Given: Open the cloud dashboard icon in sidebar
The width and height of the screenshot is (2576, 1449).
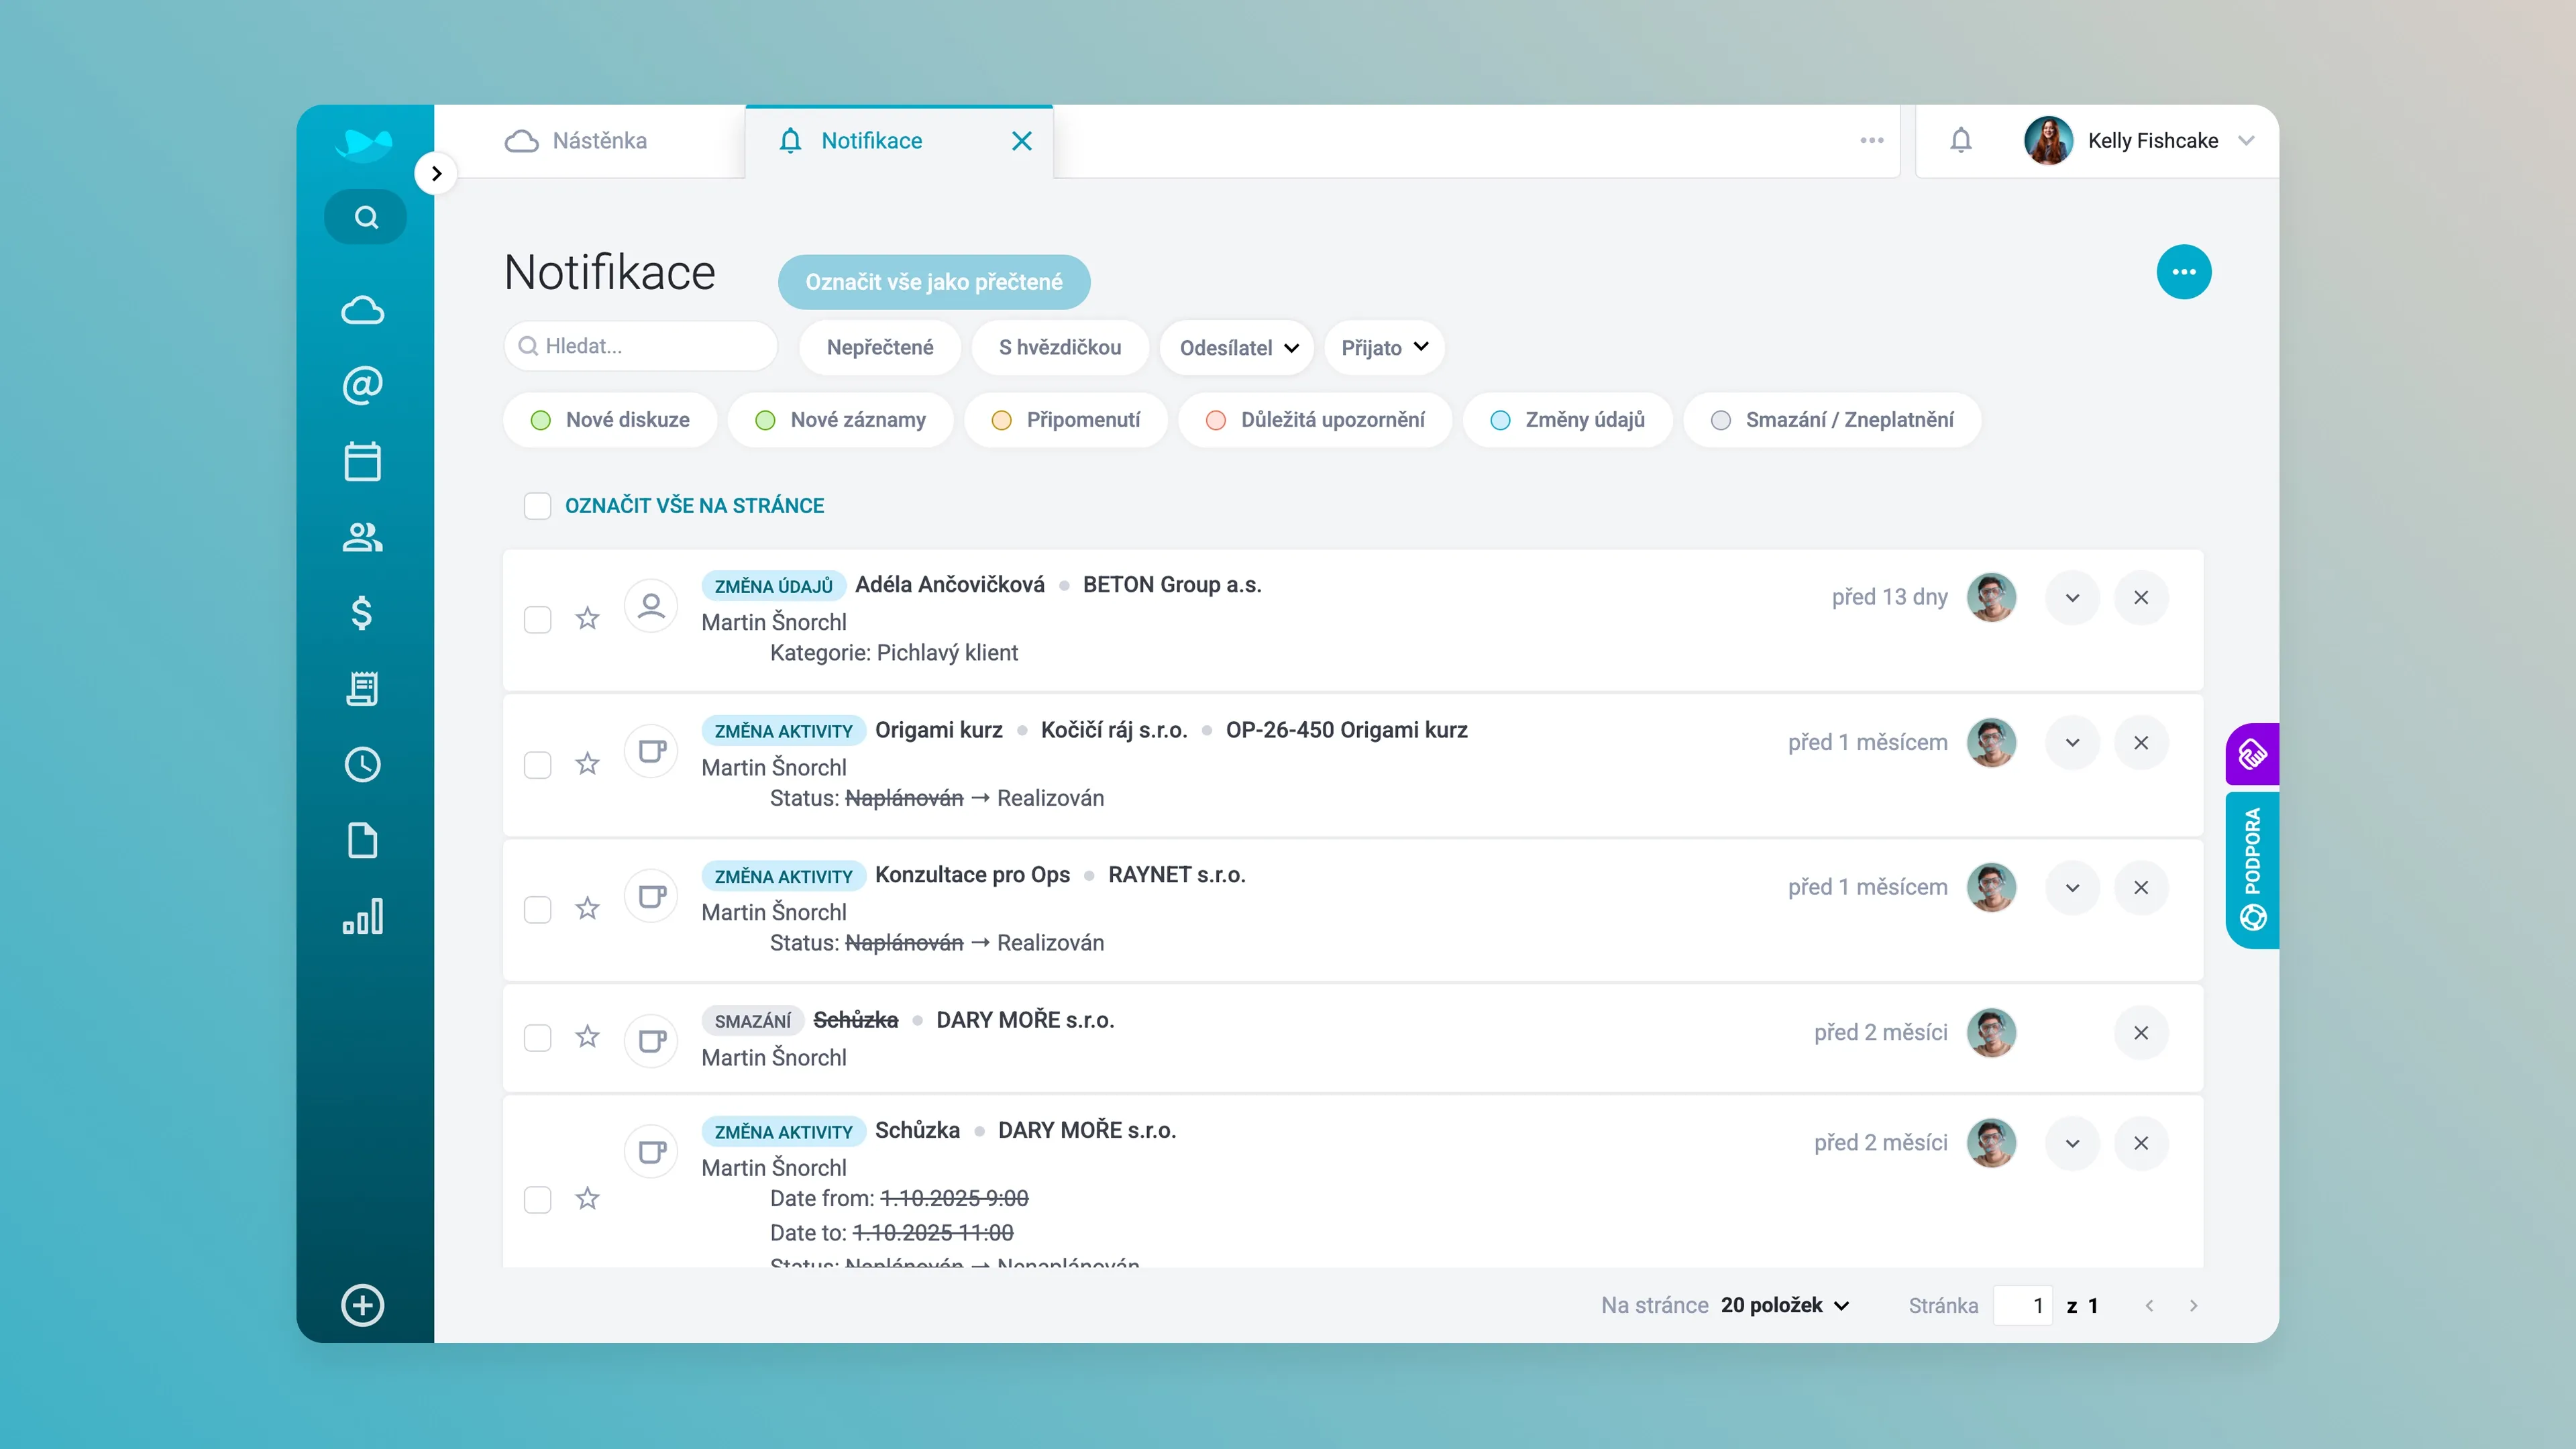Looking at the screenshot, I should (362, 311).
